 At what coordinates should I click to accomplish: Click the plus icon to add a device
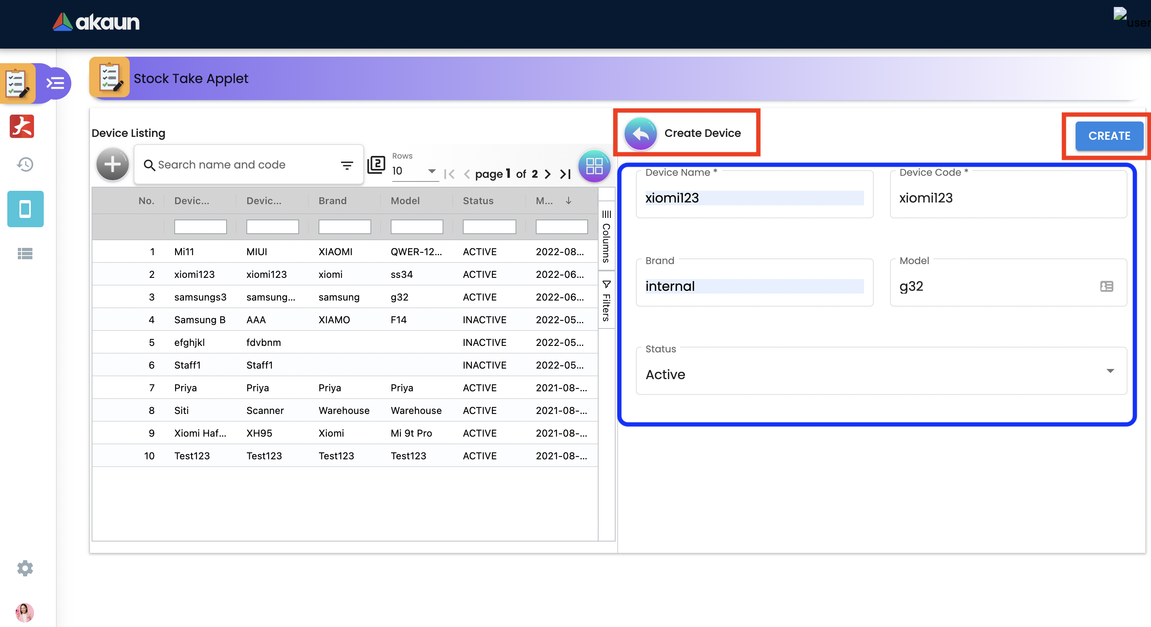113,165
